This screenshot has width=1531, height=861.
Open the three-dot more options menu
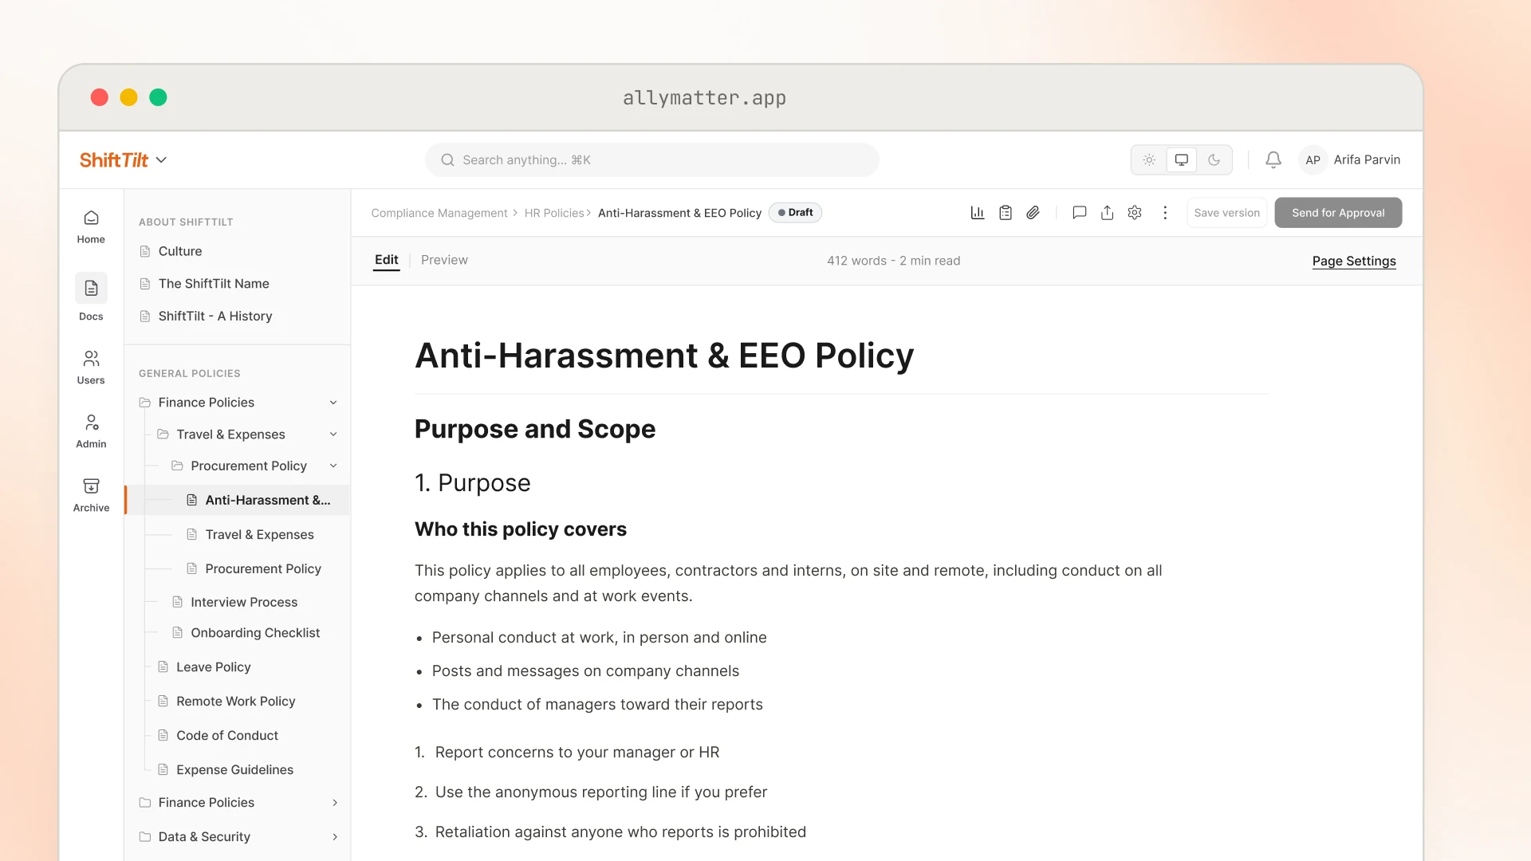point(1165,213)
